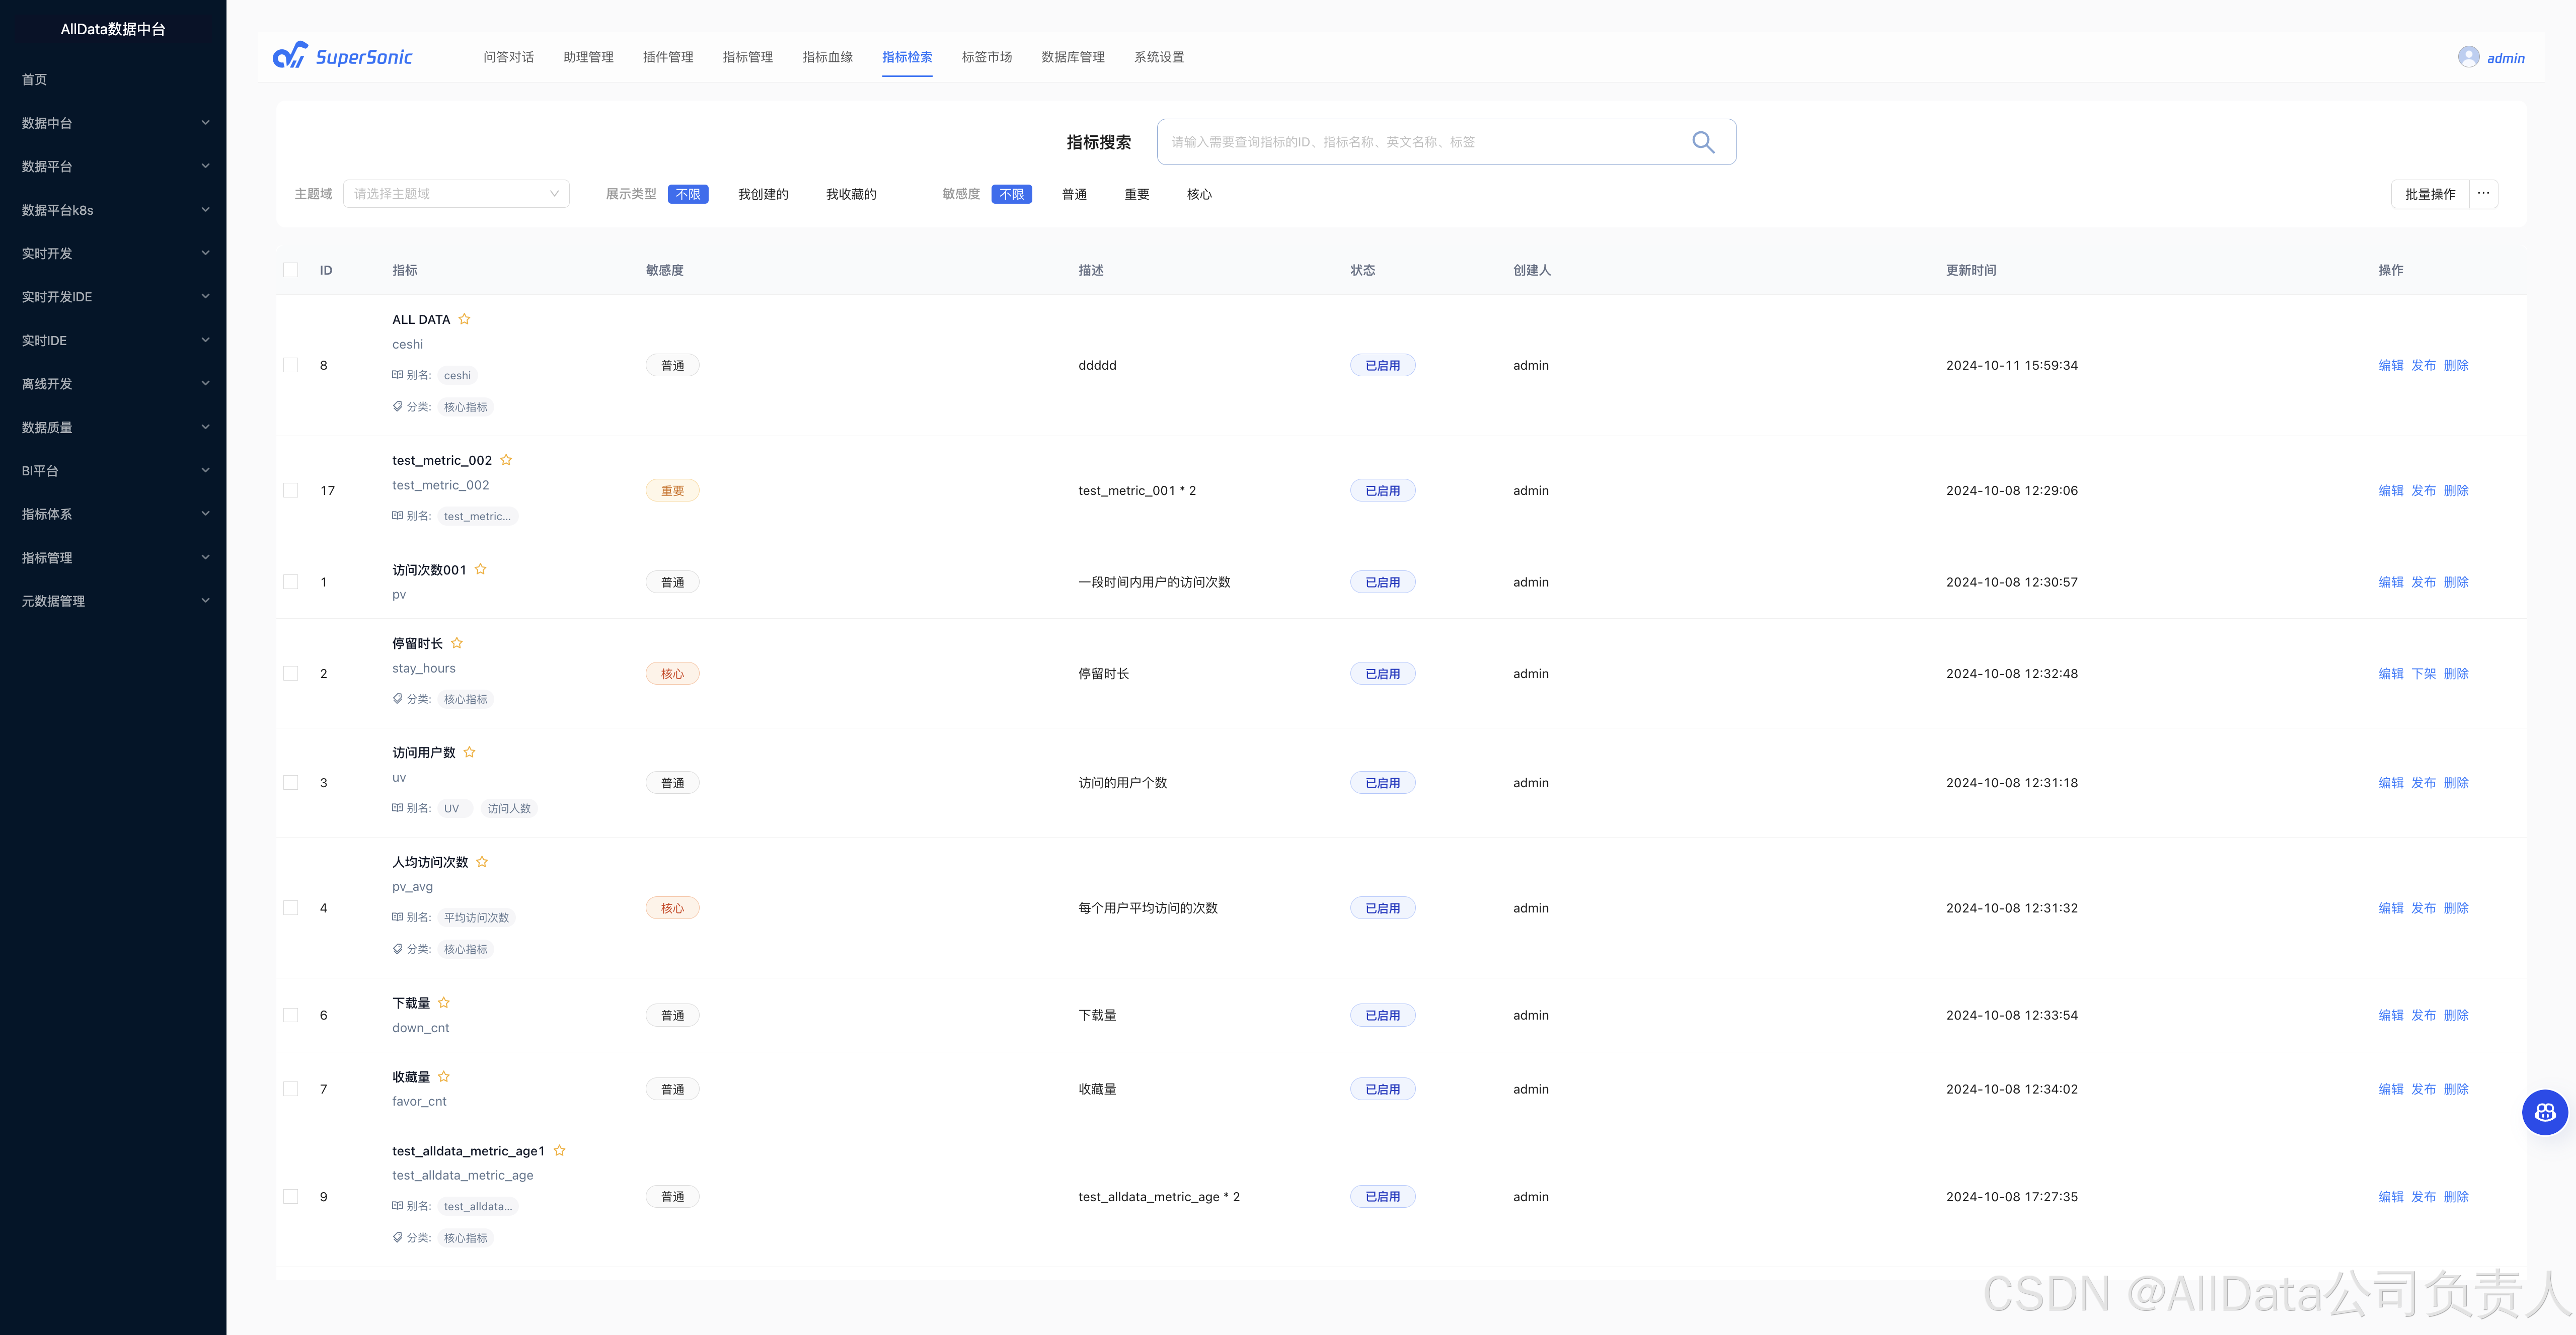Expand 数据中台 sidebar menu
This screenshot has width=2576, height=1335.
tap(113, 123)
